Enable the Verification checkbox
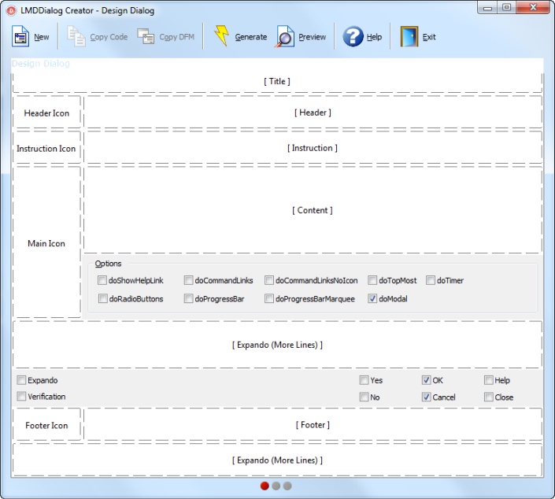This screenshot has height=499, width=555. tap(21, 397)
